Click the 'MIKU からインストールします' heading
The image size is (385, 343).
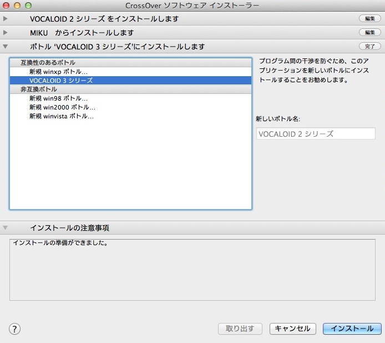tap(82, 33)
